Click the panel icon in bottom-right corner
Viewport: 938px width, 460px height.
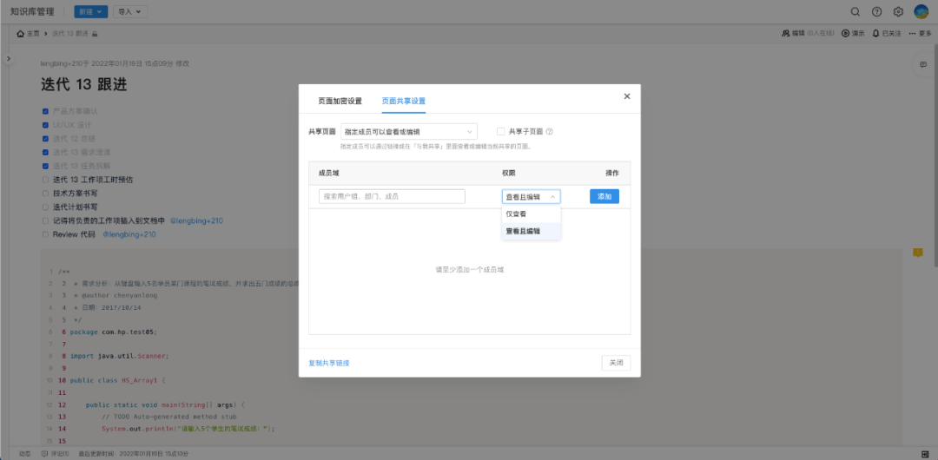pos(925,454)
